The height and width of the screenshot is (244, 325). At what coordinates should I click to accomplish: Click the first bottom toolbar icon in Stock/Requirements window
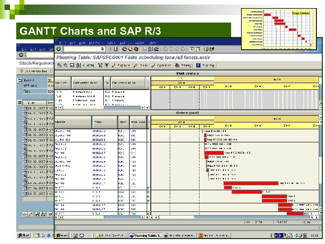pyautogui.click(x=25, y=214)
